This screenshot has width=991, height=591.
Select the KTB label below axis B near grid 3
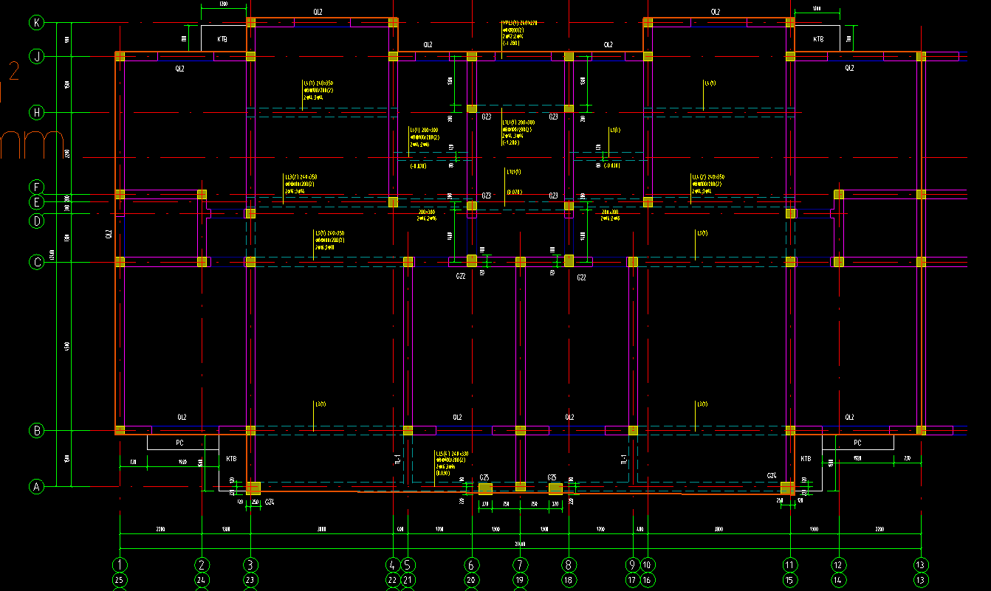[231, 459]
